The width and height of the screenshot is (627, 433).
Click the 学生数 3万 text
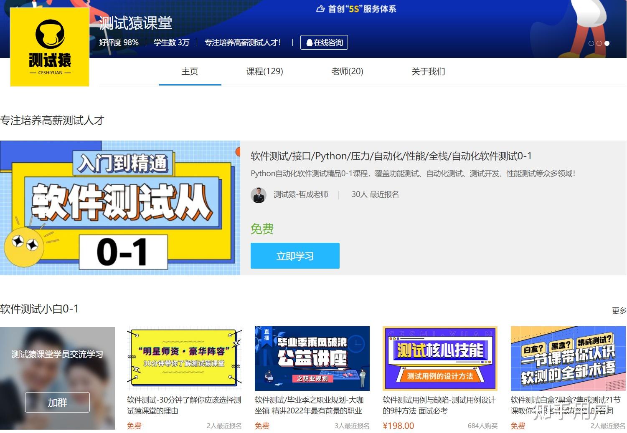pos(172,43)
